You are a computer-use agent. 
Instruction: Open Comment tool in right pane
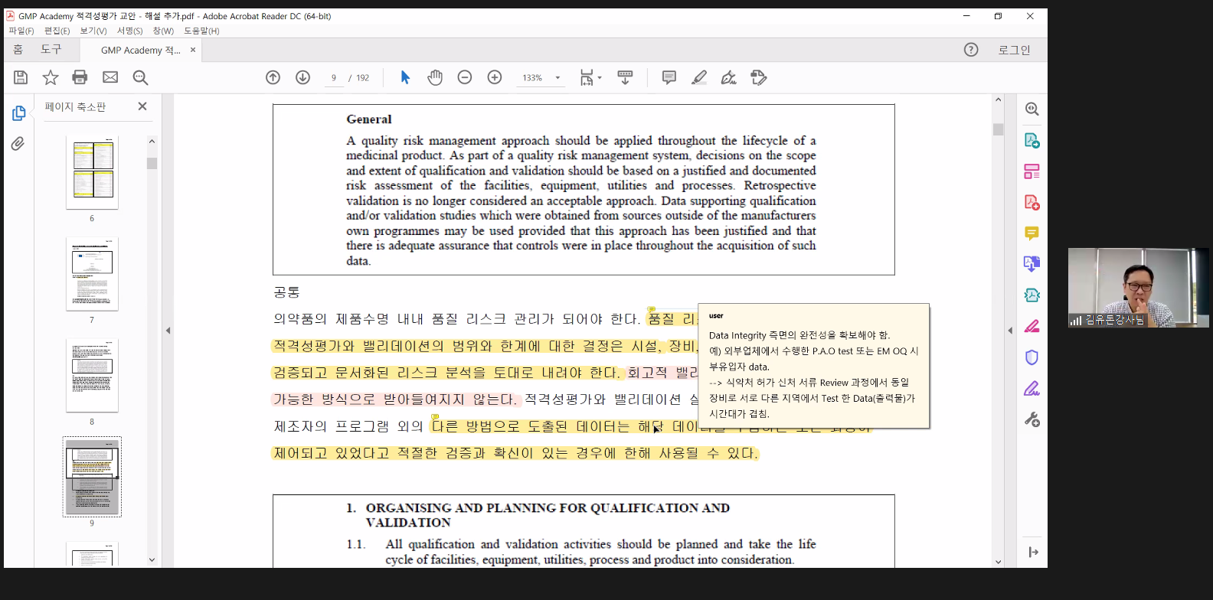tap(1032, 233)
